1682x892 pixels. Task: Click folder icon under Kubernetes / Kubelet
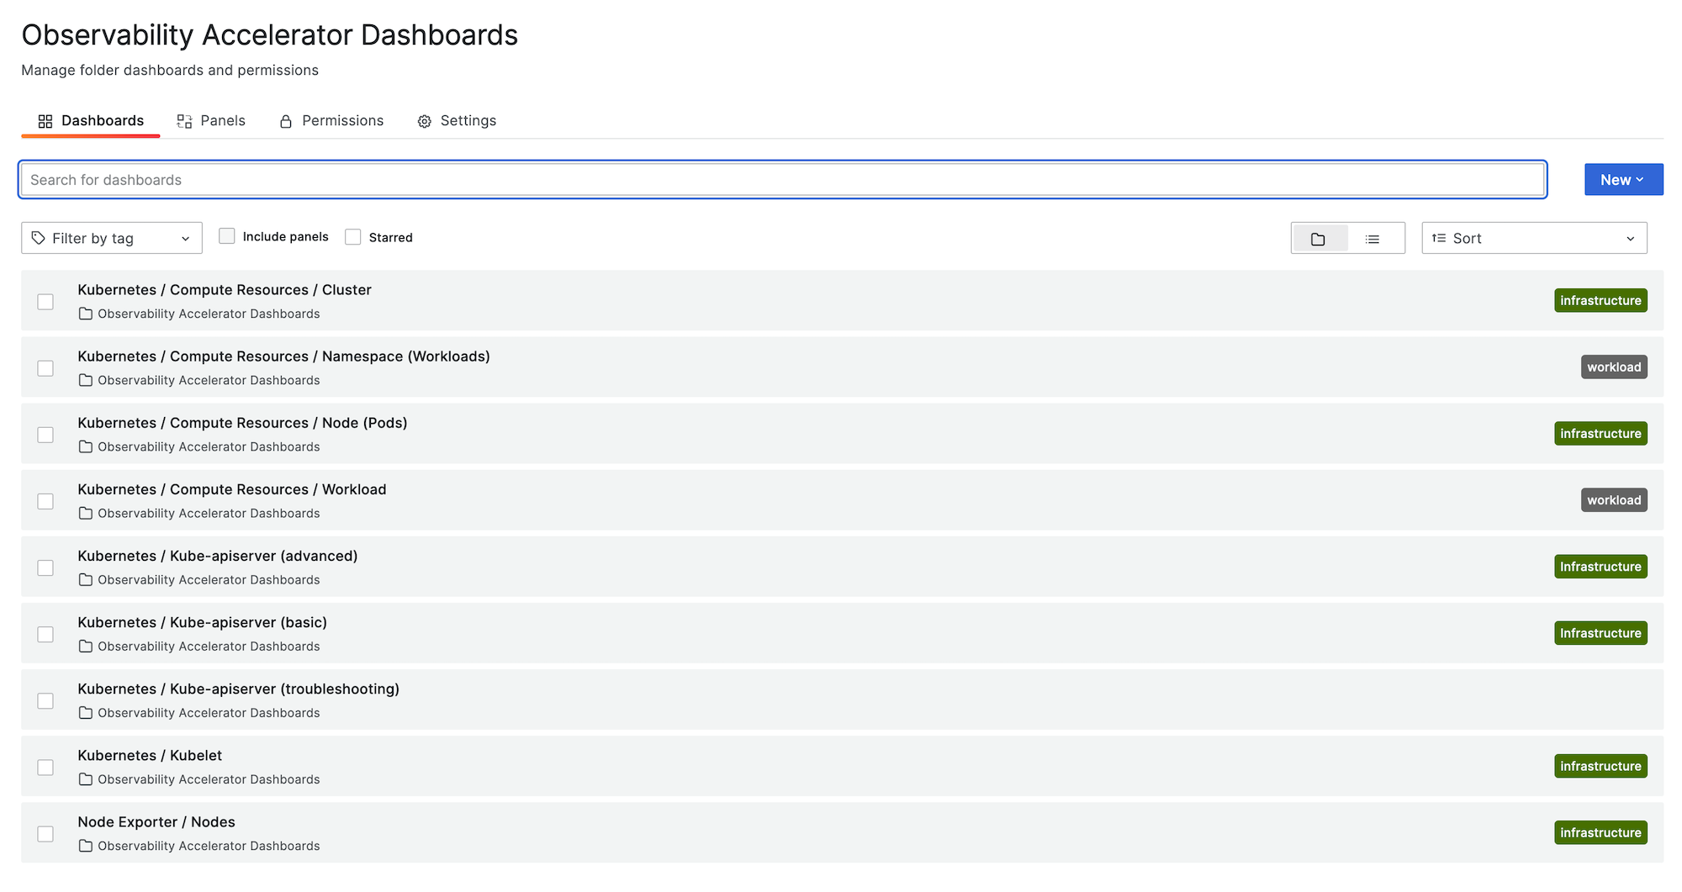click(x=85, y=779)
